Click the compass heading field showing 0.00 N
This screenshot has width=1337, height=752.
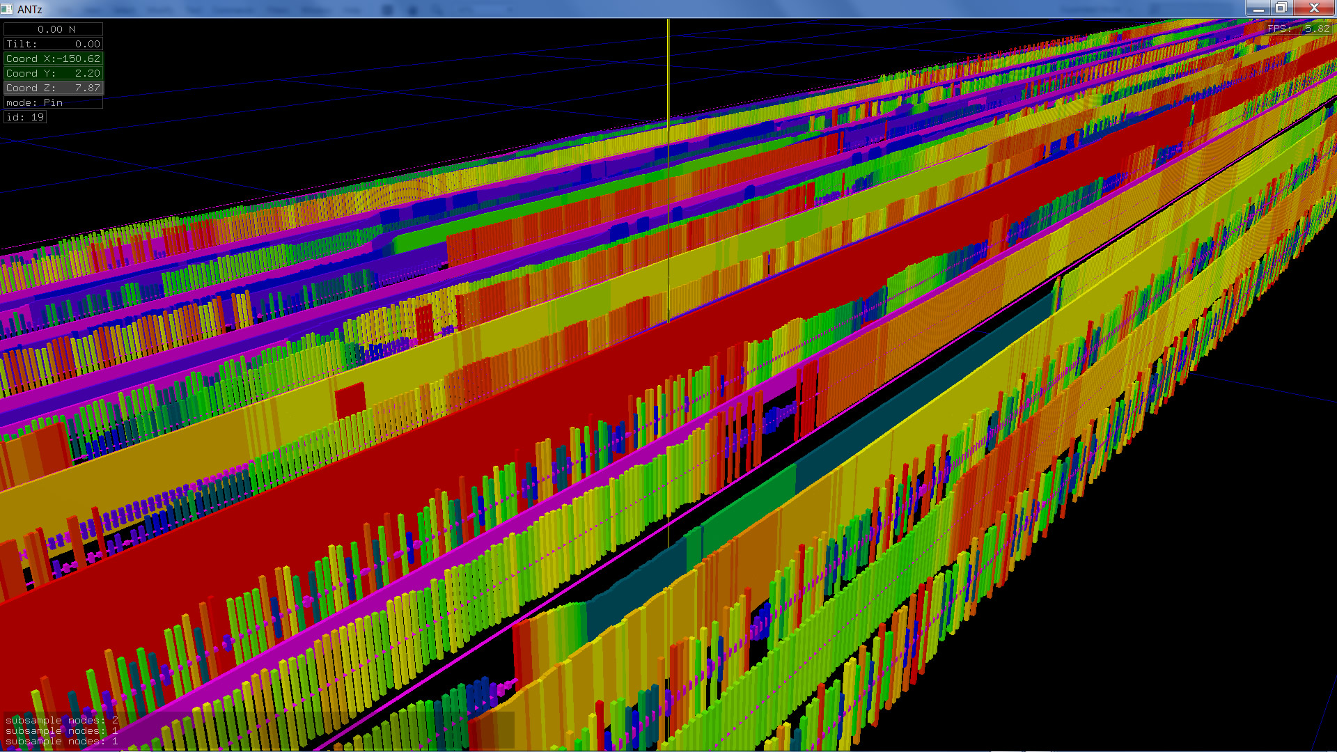pyautogui.click(x=54, y=29)
